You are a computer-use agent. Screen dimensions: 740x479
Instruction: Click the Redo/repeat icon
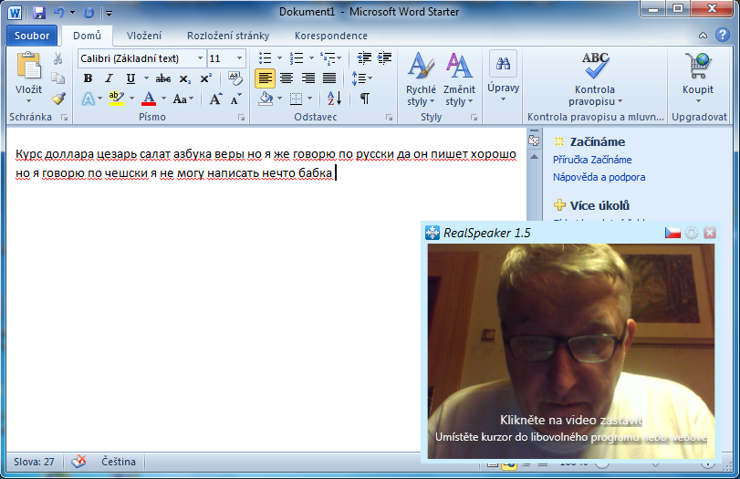tap(89, 13)
